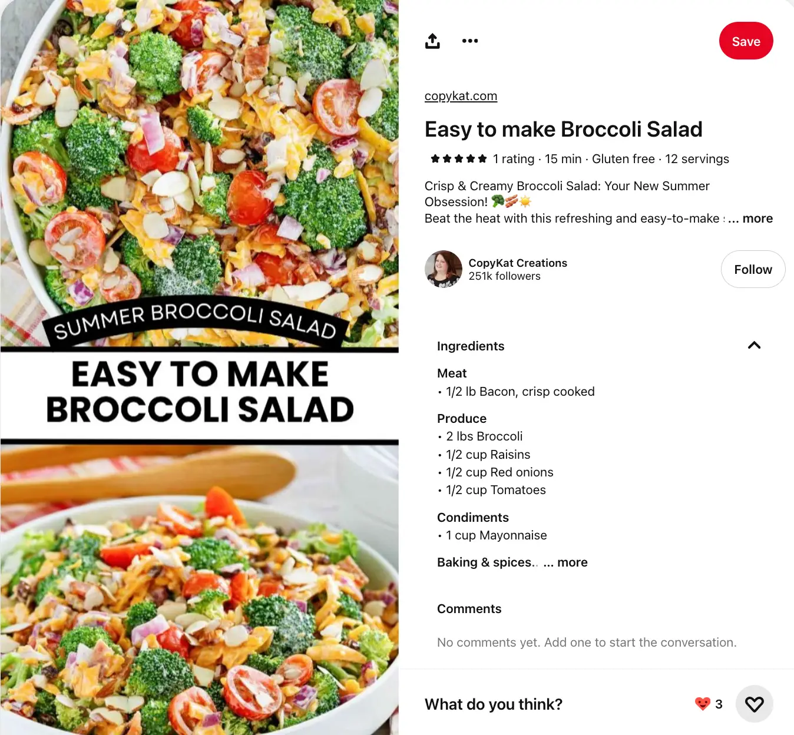
Task: Click the red heart-eyes reaction emoji
Action: click(703, 704)
